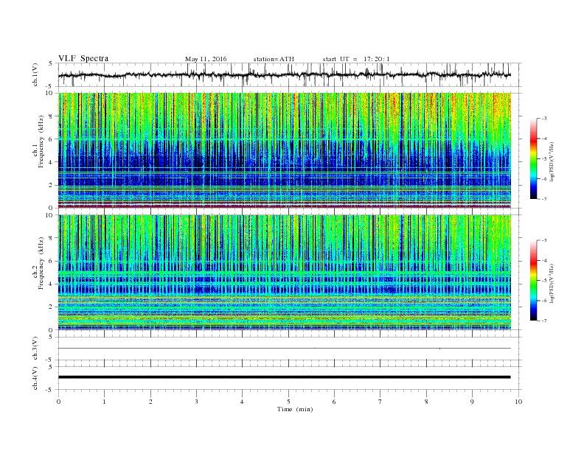Viewport: 584px width, 451px height.
Task: Select the "ch.4(V)" axis label
Action: [35, 378]
